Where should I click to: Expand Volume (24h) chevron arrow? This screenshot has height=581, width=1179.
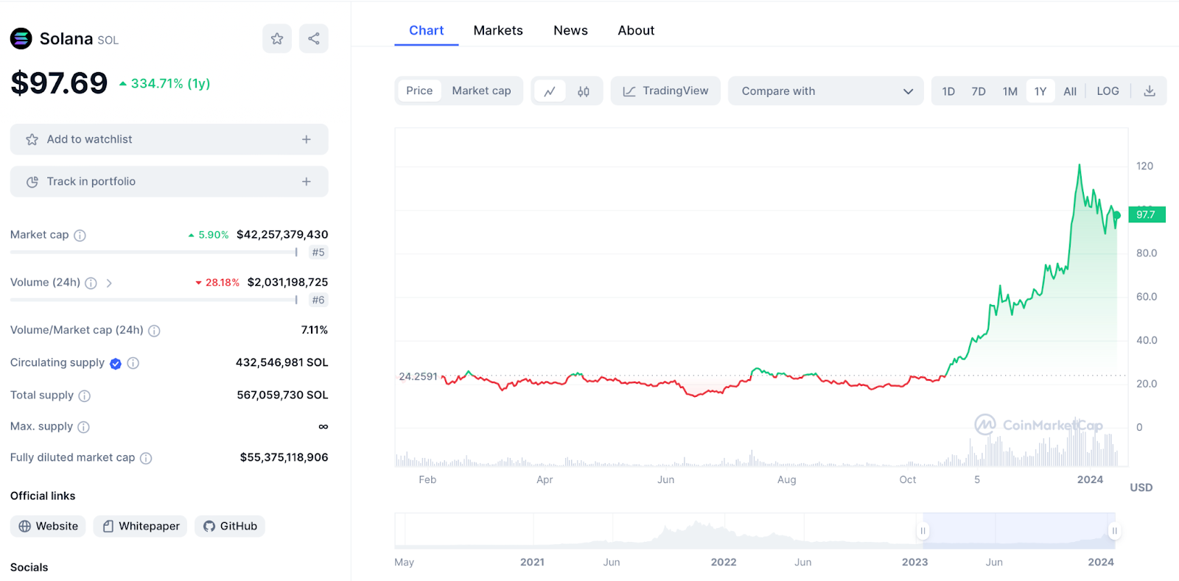point(109,283)
